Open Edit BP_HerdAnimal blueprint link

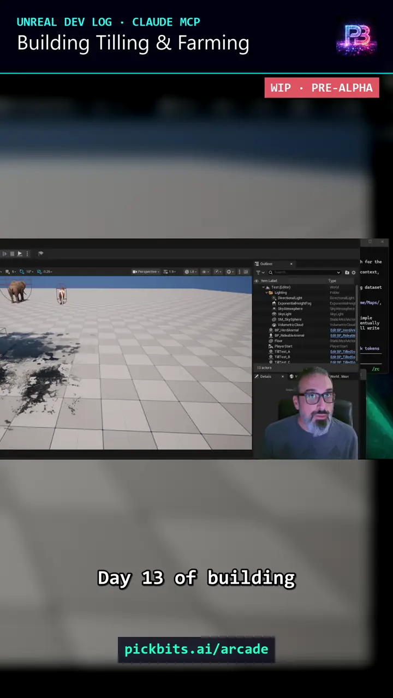[x=343, y=330]
